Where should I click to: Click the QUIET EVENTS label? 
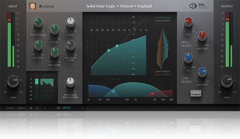[162, 71]
